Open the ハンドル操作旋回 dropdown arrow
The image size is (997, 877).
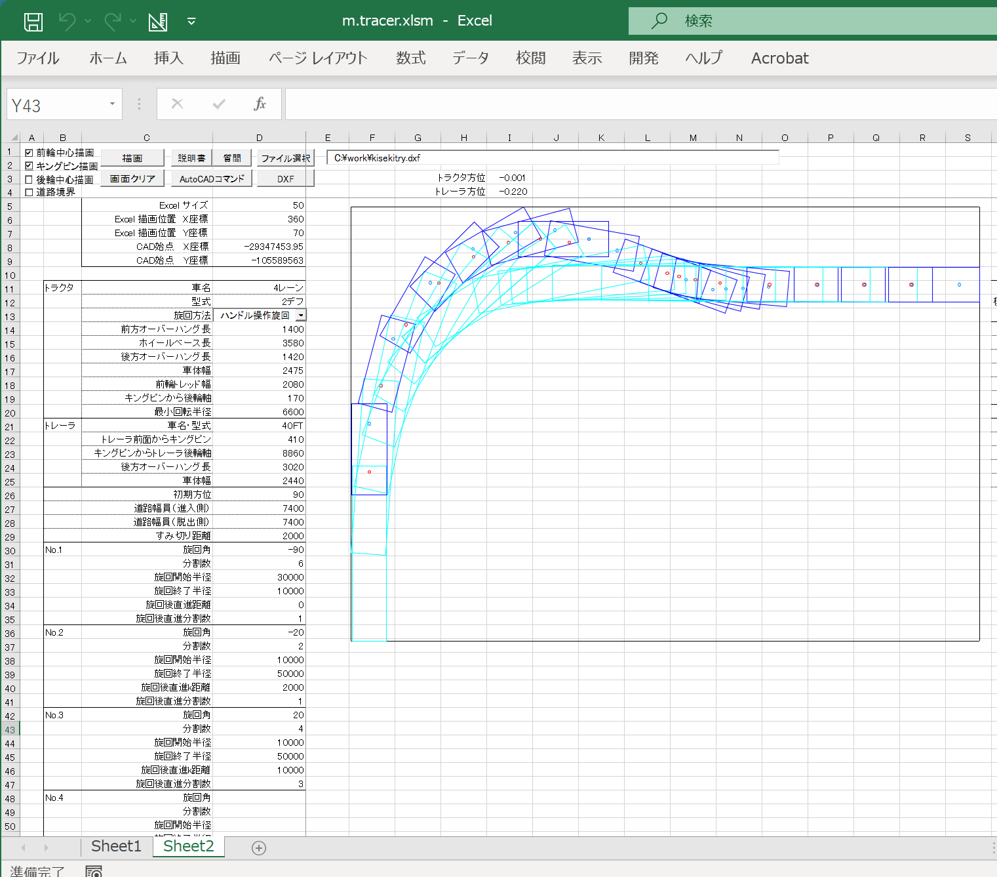[x=300, y=316]
